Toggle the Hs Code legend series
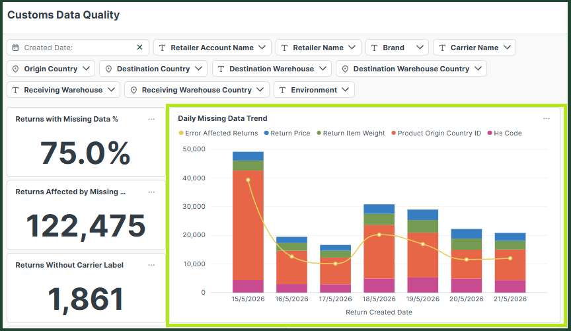 click(505, 133)
